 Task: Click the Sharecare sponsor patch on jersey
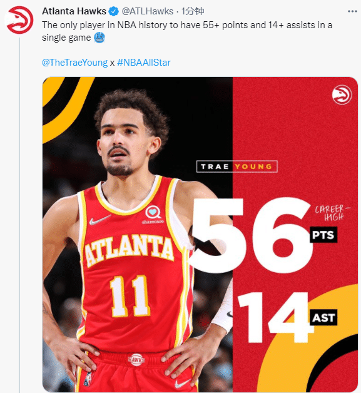coord(153,215)
